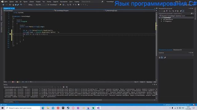Click Добавить в систему управления версиями

coord(177,105)
